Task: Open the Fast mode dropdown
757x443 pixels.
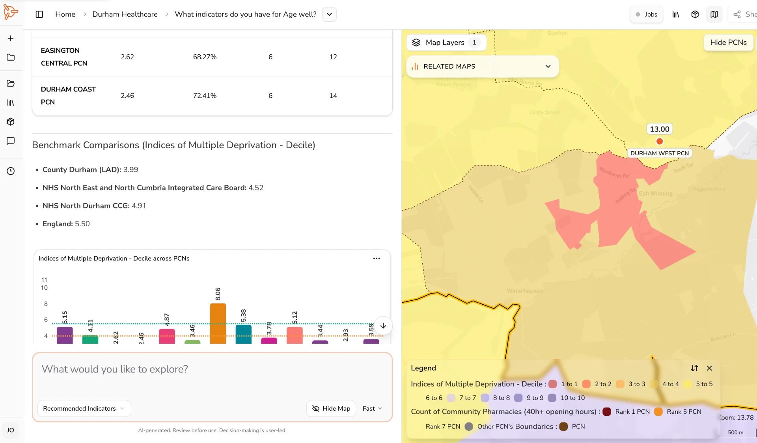Action: [x=372, y=408]
